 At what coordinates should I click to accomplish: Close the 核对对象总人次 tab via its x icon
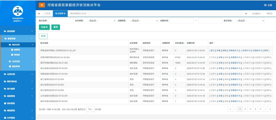tap(85, 14)
